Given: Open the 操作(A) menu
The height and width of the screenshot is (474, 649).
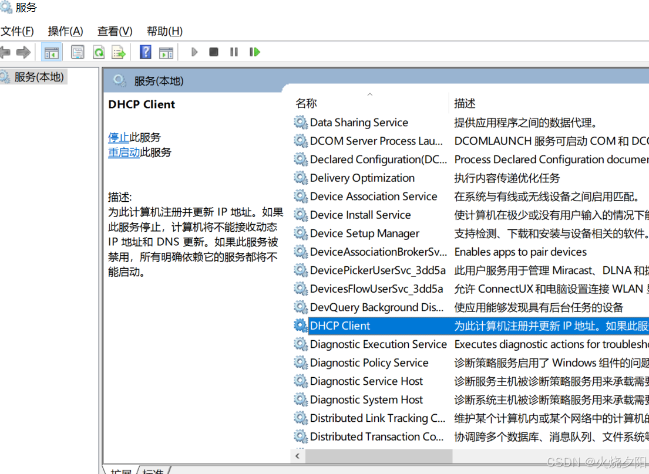Looking at the screenshot, I should (65, 31).
